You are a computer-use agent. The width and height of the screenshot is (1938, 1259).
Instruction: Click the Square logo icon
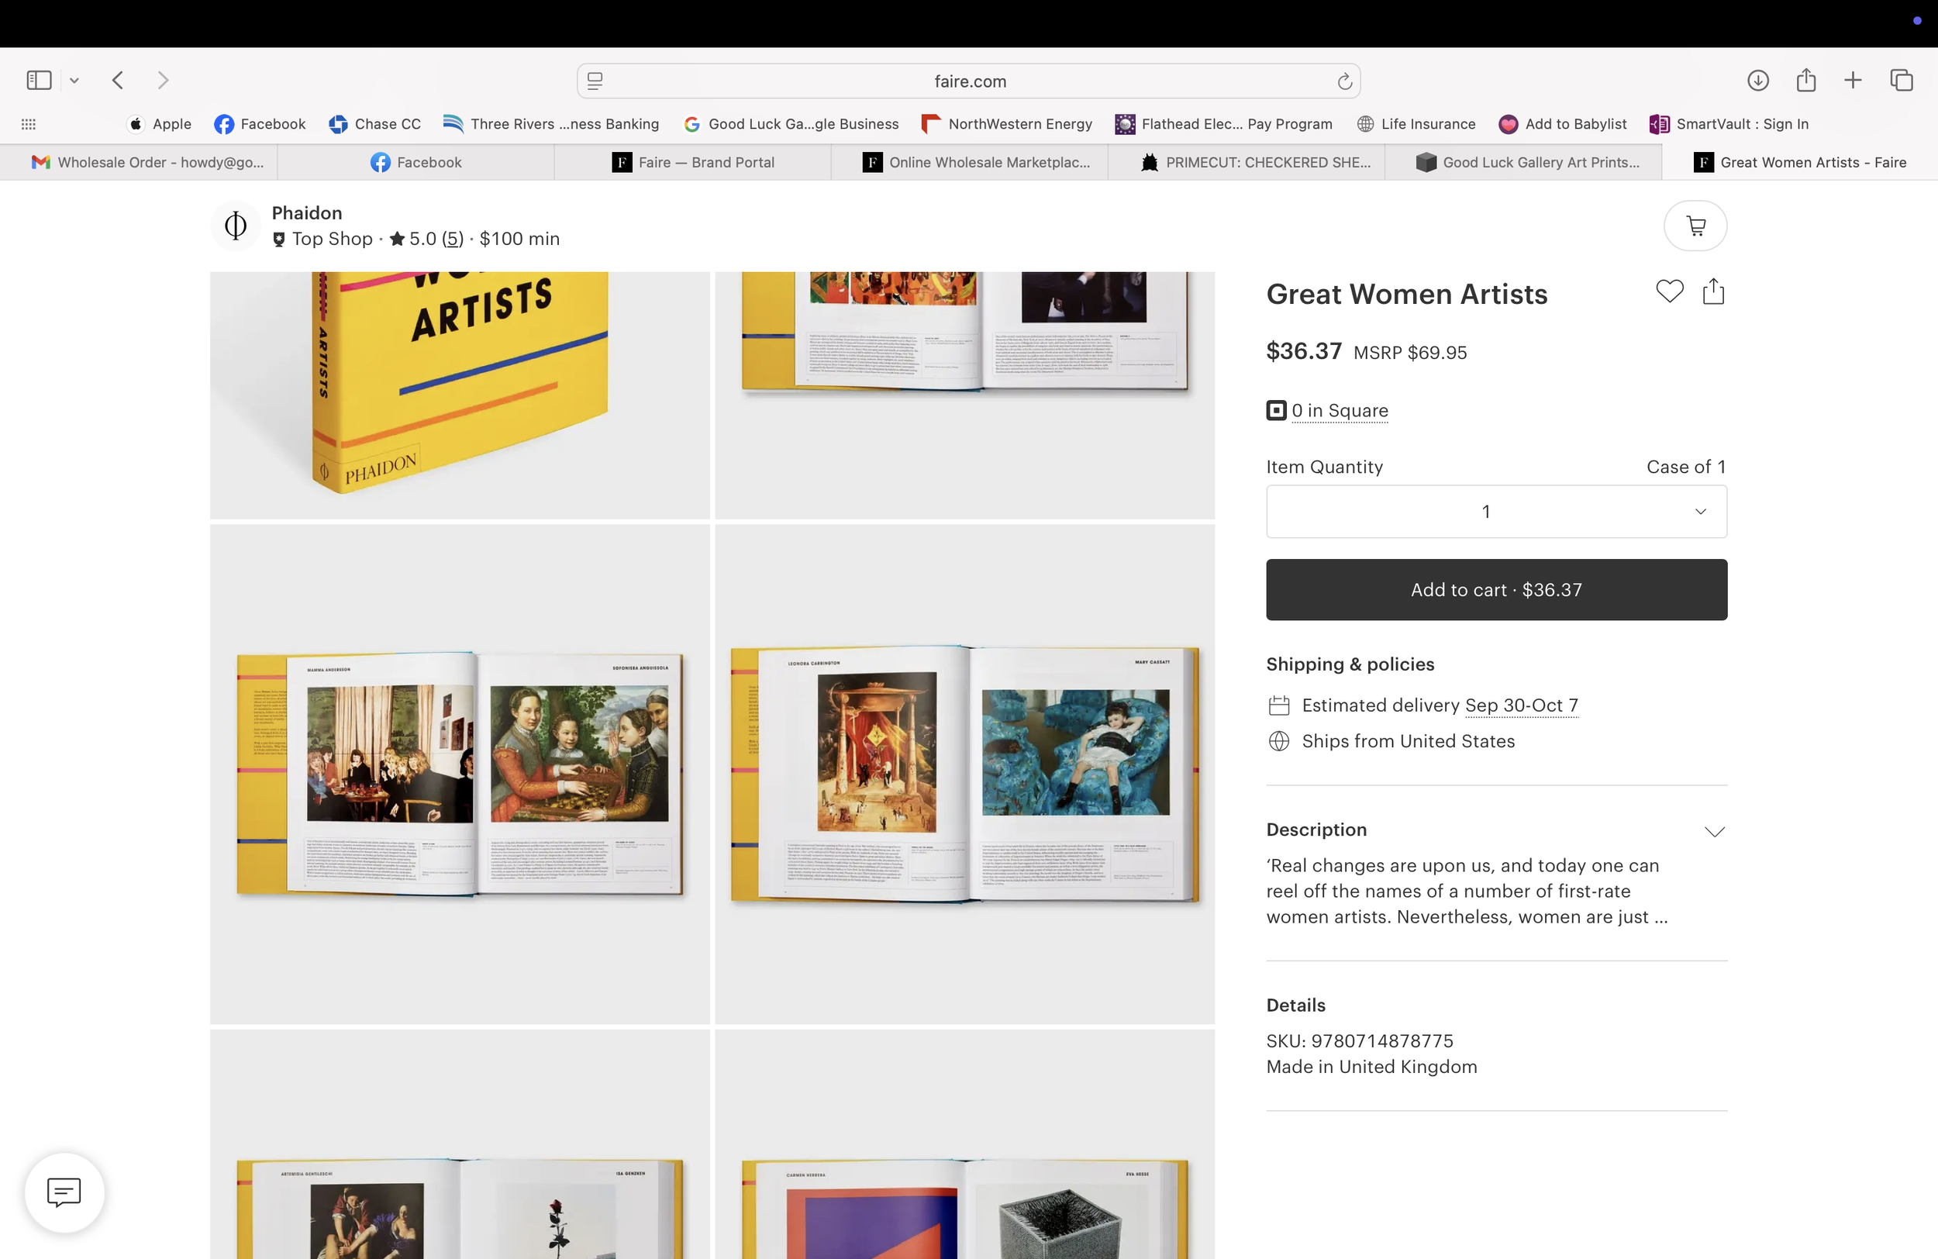tap(1276, 410)
